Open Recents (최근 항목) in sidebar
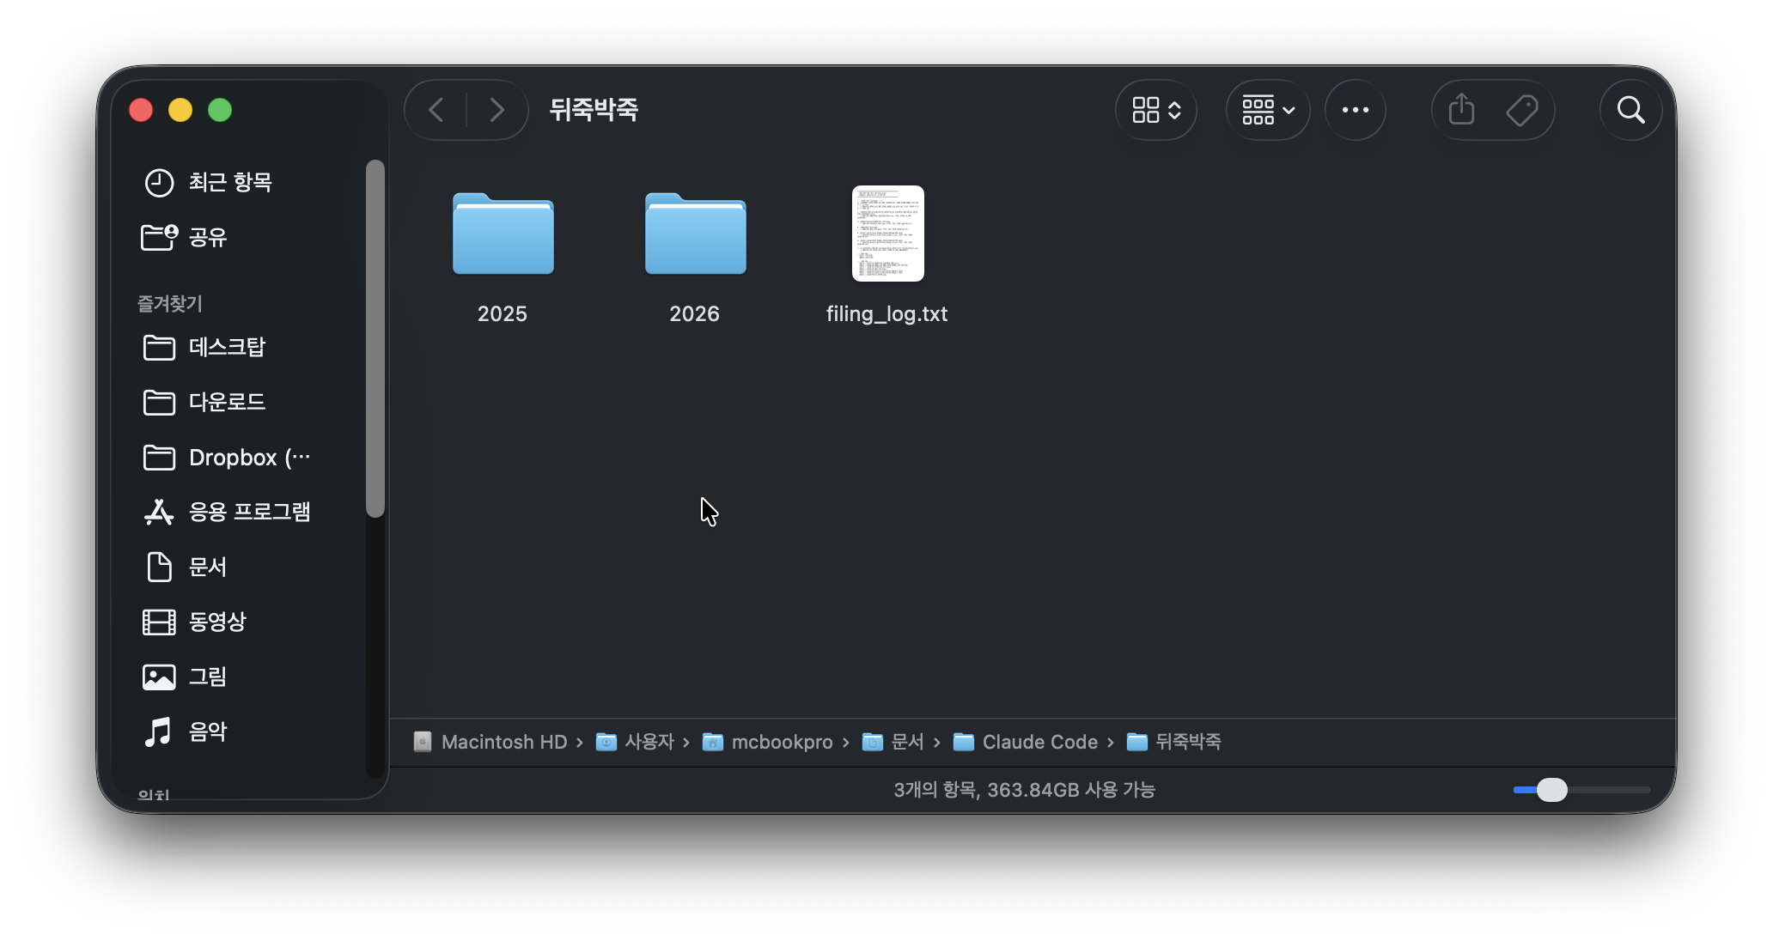The image size is (1773, 941). pyautogui.click(x=229, y=182)
